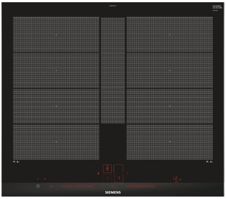Tap the right induction 'IN' symbol
This screenshot has width=226, height=199.
(209, 162)
